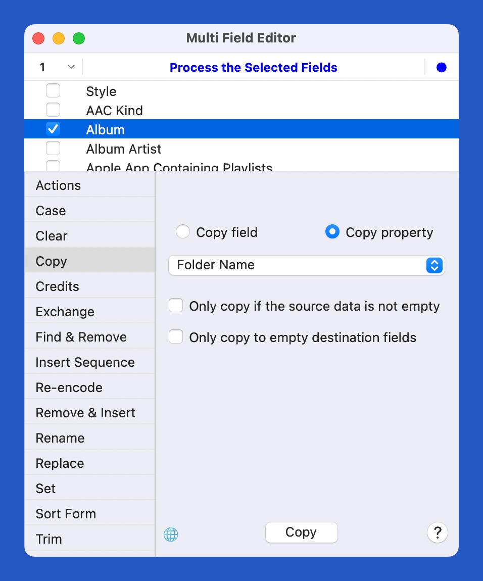Toggle only copy to empty destination fields
The width and height of the screenshot is (483, 581).
[176, 337]
